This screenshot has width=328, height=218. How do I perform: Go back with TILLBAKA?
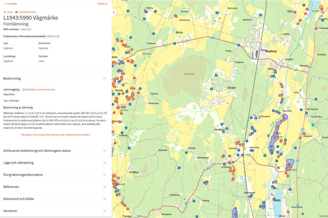point(10,4)
